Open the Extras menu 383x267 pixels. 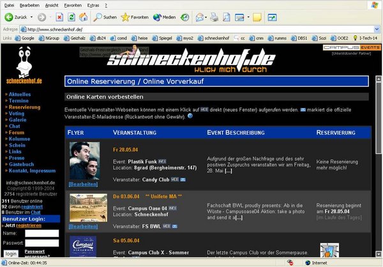click(x=93, y=4)
